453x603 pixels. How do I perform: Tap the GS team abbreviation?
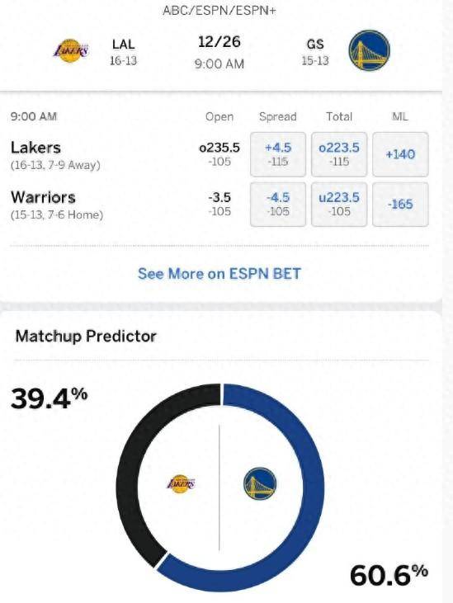[315, 45]
